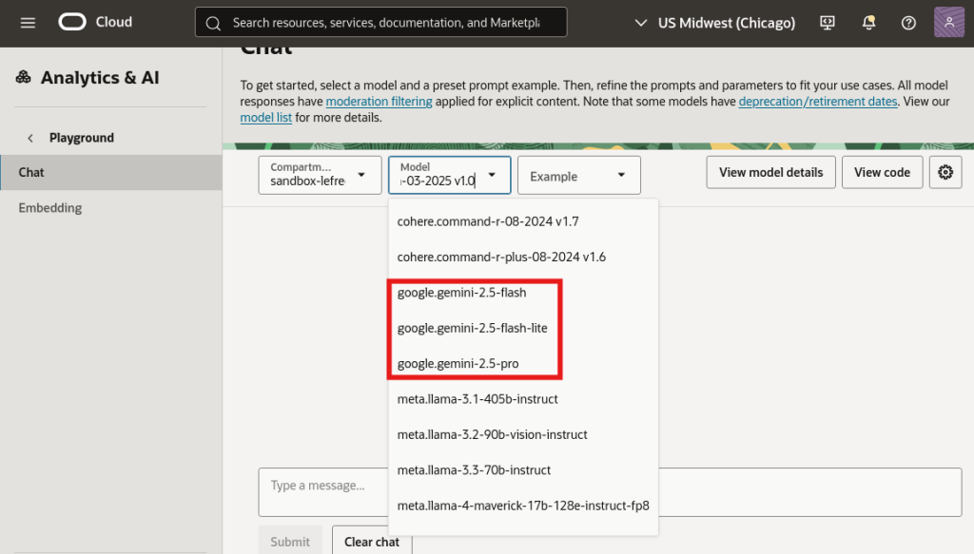Open the user profile avatar

coord(949,23)
